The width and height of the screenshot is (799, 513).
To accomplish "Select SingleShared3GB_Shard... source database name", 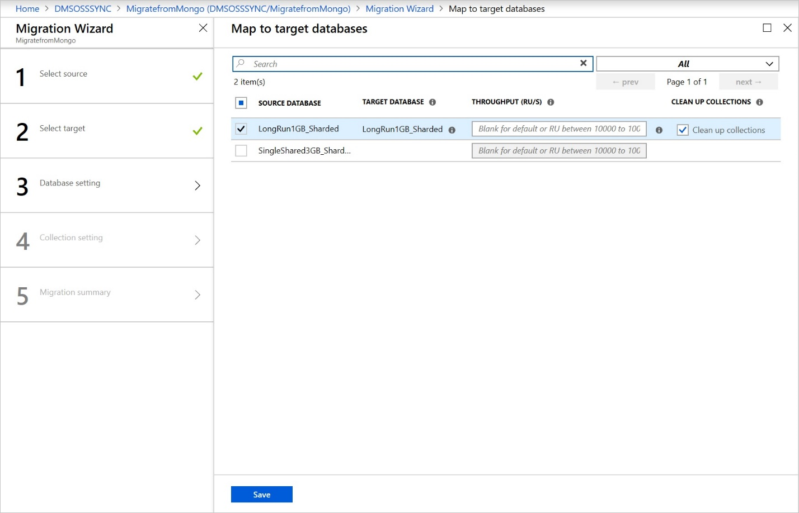I will click(x=304, y=151).
